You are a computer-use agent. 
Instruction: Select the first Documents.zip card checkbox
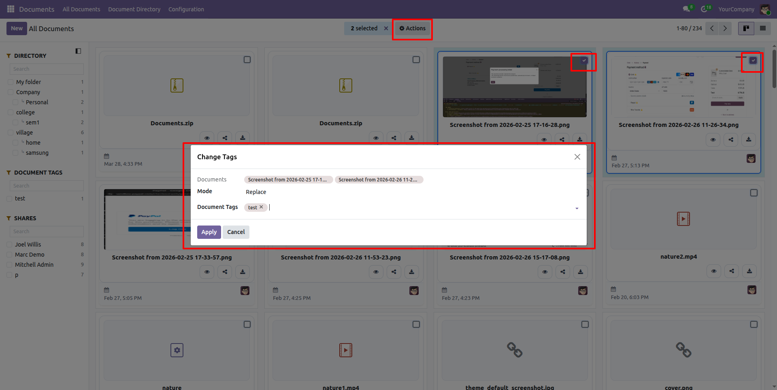(x=247, y=60)
